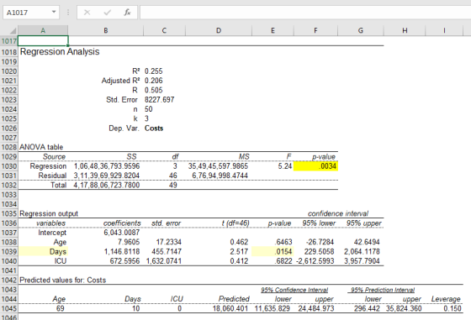The width and height of the screenshot is (471, 320).
Task: Click inside the formula bar input
Action: pos(304,13)
